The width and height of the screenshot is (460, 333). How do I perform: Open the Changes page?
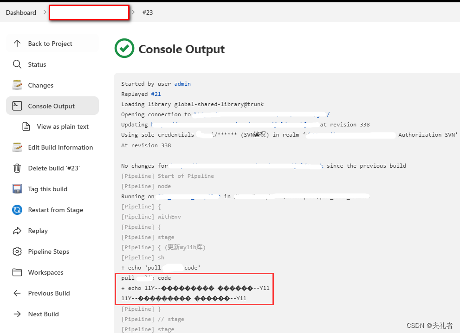point(52,85)
